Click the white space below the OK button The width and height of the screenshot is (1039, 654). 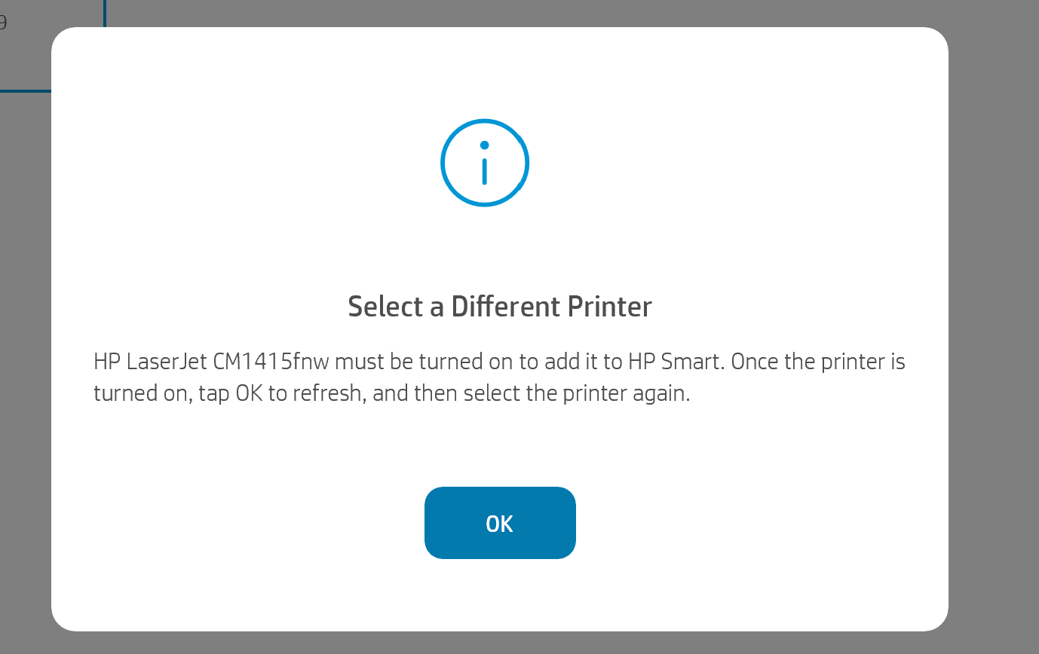pos(500,595)
